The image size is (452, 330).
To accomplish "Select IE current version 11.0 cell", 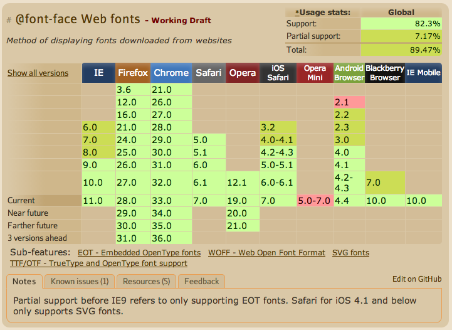I will pyautogui.click(x=98, y=201).
